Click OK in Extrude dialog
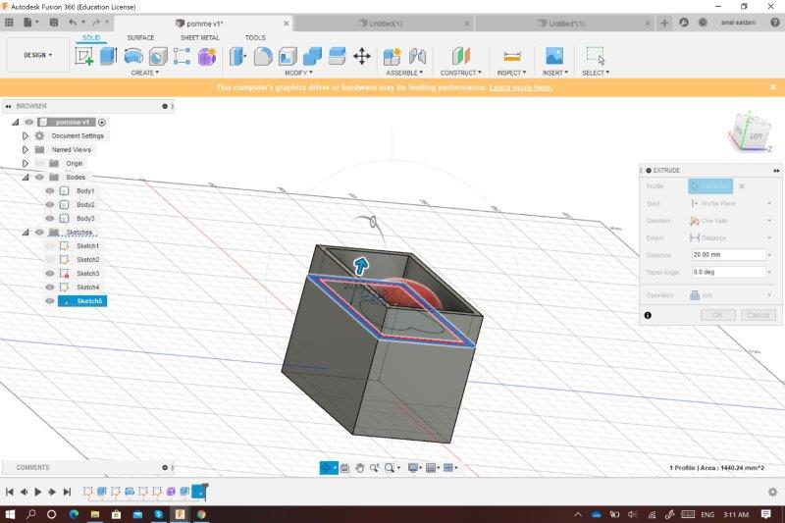This screenshot has height=523, width=785. (x=718, y=315)
